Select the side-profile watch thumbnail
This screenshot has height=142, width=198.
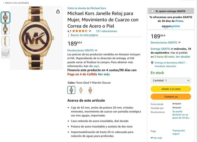coord(6,41)
